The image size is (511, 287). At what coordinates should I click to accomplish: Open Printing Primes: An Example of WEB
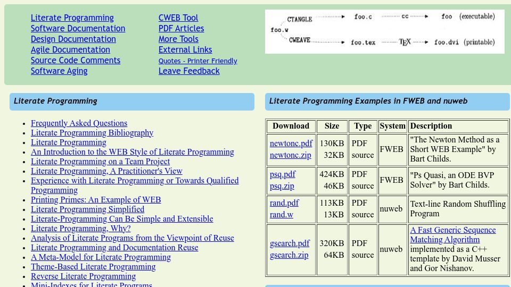[x=96, y=200]
